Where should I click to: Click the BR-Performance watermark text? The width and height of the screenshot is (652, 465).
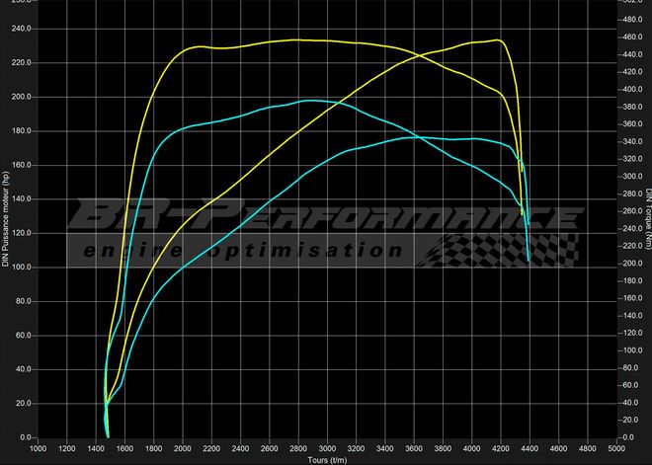tap(326, 217)
